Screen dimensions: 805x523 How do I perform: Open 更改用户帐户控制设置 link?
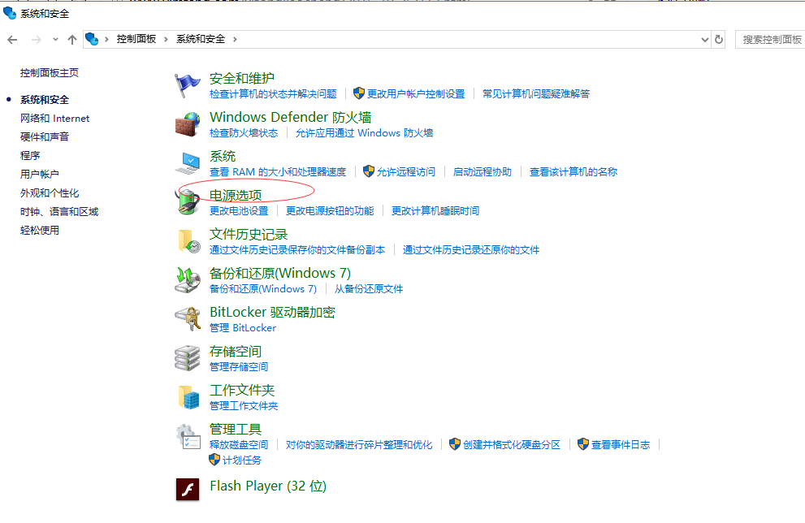pyautogui.click(x=416, y=94)
